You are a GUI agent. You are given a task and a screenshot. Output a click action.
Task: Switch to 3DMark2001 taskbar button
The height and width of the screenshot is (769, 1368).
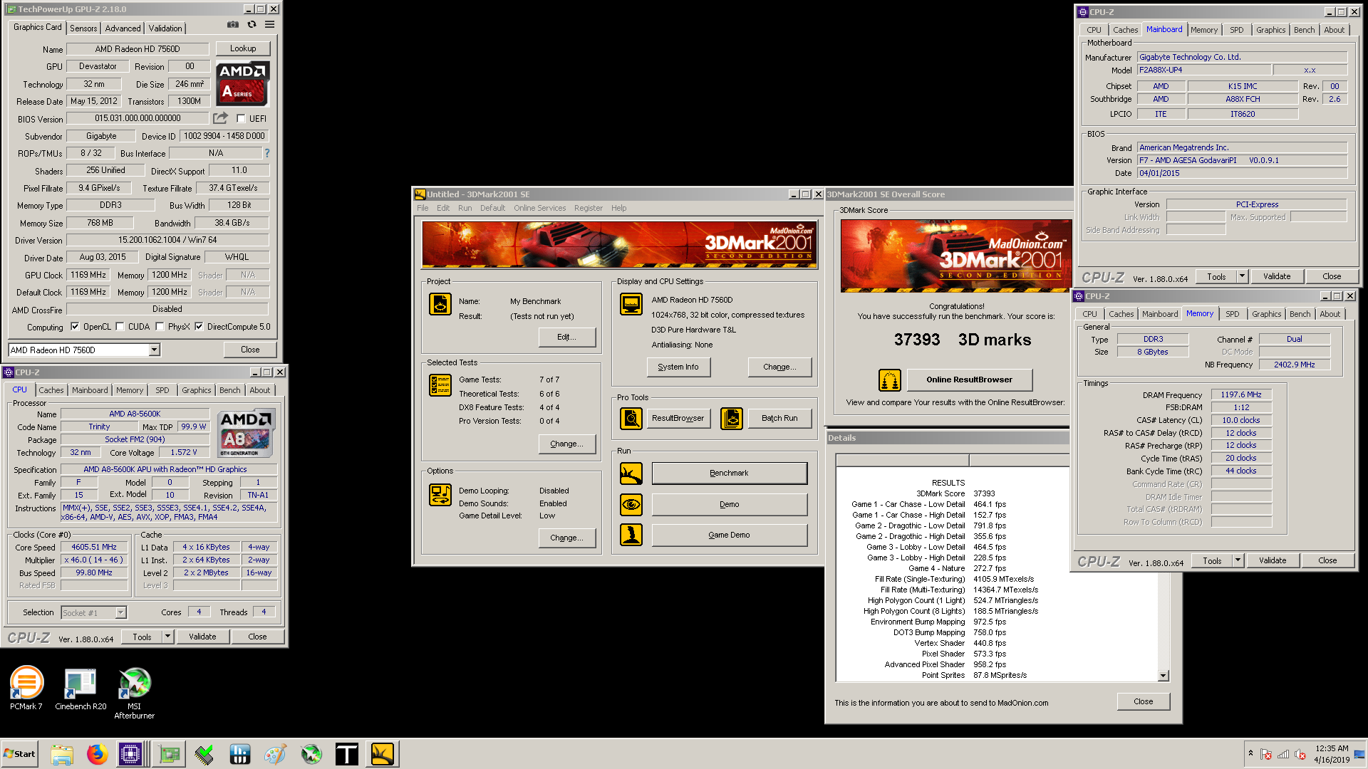point(383,754)
